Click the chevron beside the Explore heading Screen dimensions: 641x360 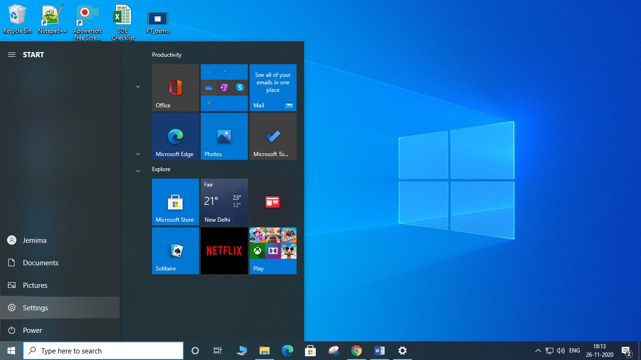[x=138, y=171]
